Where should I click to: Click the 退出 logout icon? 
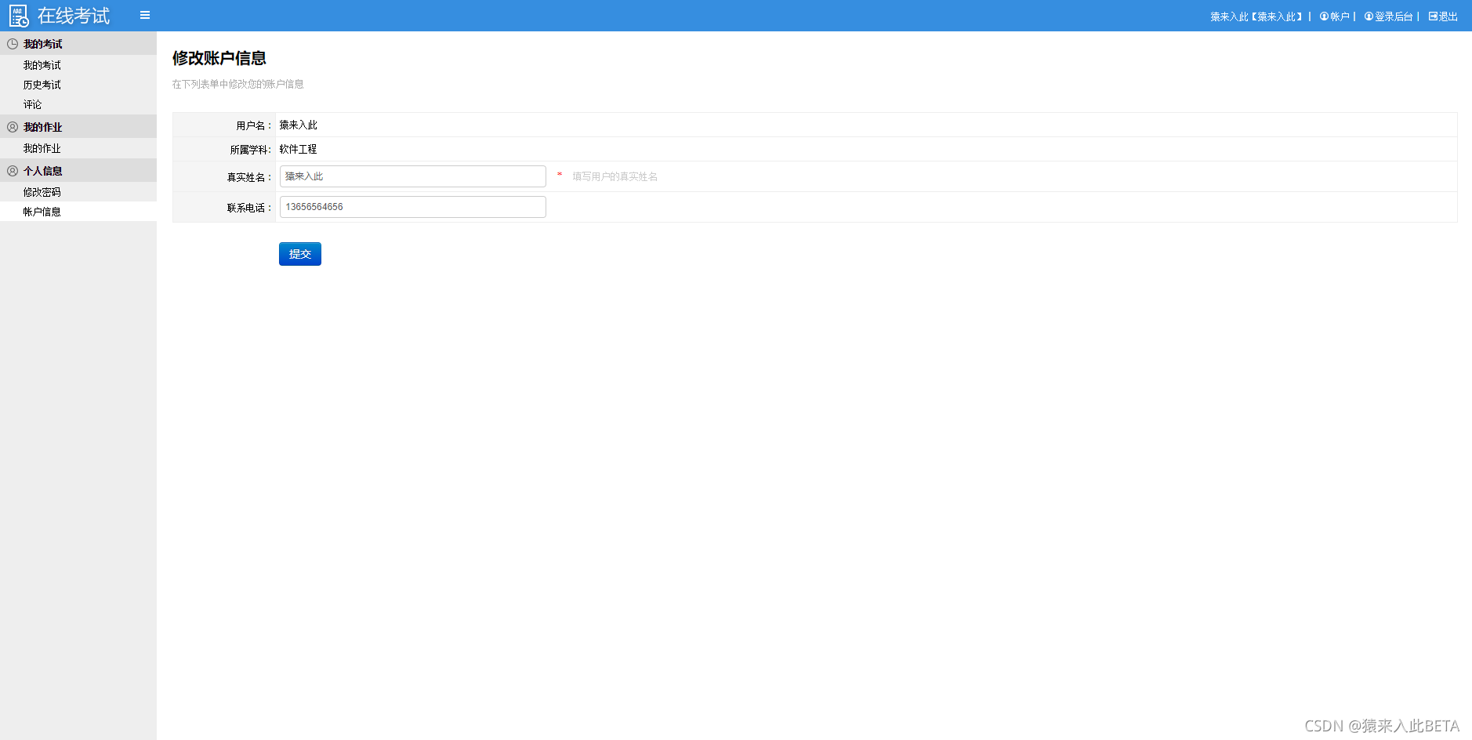(1433, 16)
